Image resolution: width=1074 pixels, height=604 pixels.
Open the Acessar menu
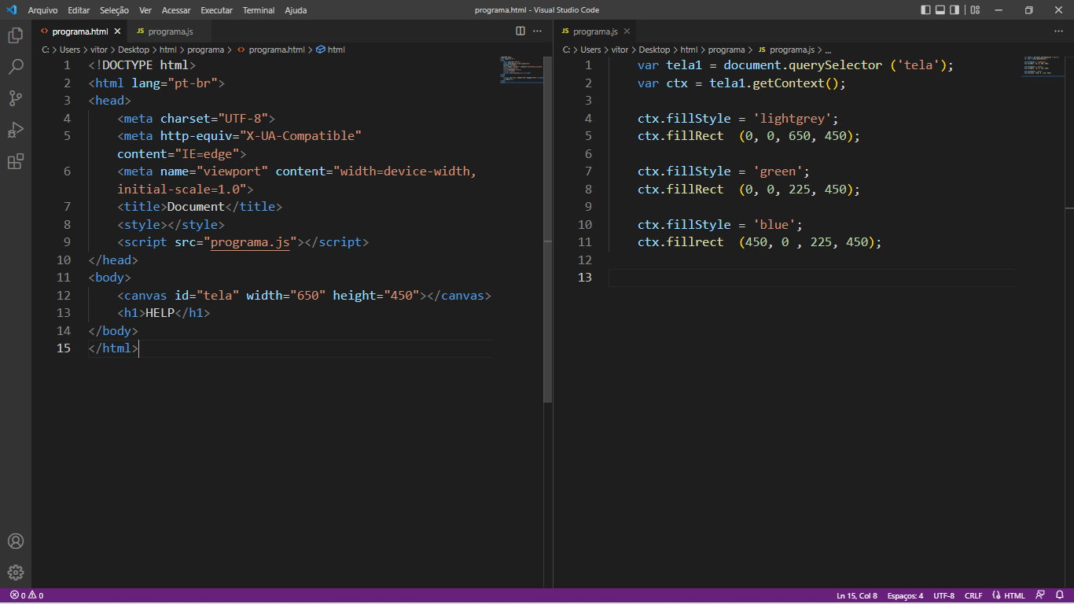(x=176, y=10)
